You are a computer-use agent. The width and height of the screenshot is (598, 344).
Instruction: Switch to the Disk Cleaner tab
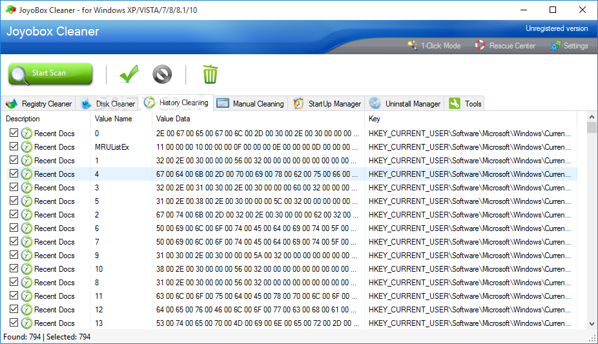[108, 104]
